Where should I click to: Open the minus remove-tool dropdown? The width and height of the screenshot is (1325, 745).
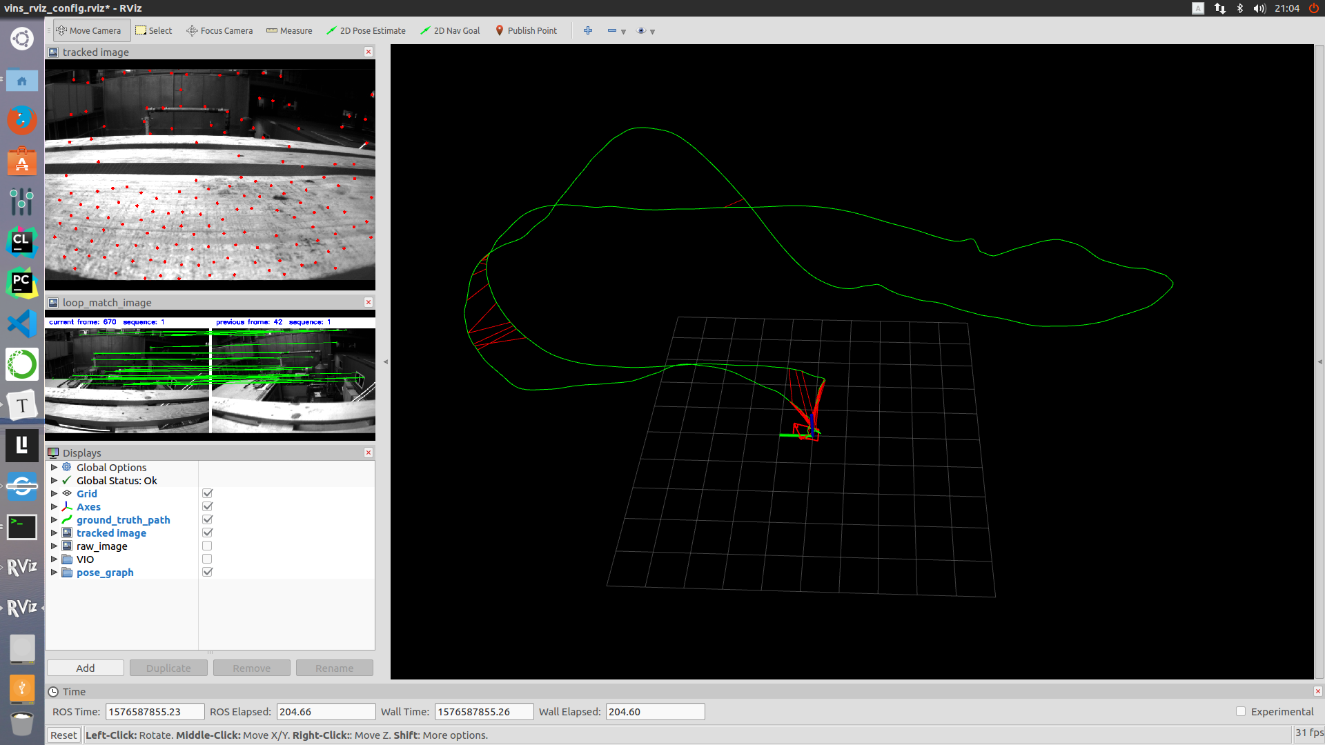[616, 31]
